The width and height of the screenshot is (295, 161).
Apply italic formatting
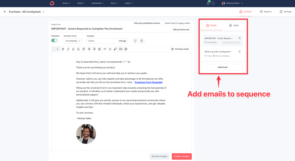[68, 49]
